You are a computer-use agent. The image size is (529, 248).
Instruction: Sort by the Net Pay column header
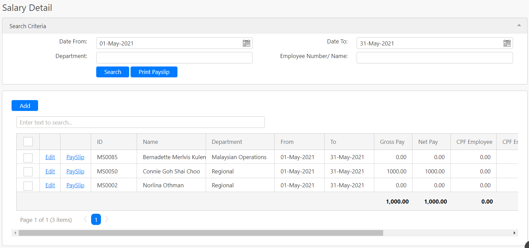click(431, 142)
